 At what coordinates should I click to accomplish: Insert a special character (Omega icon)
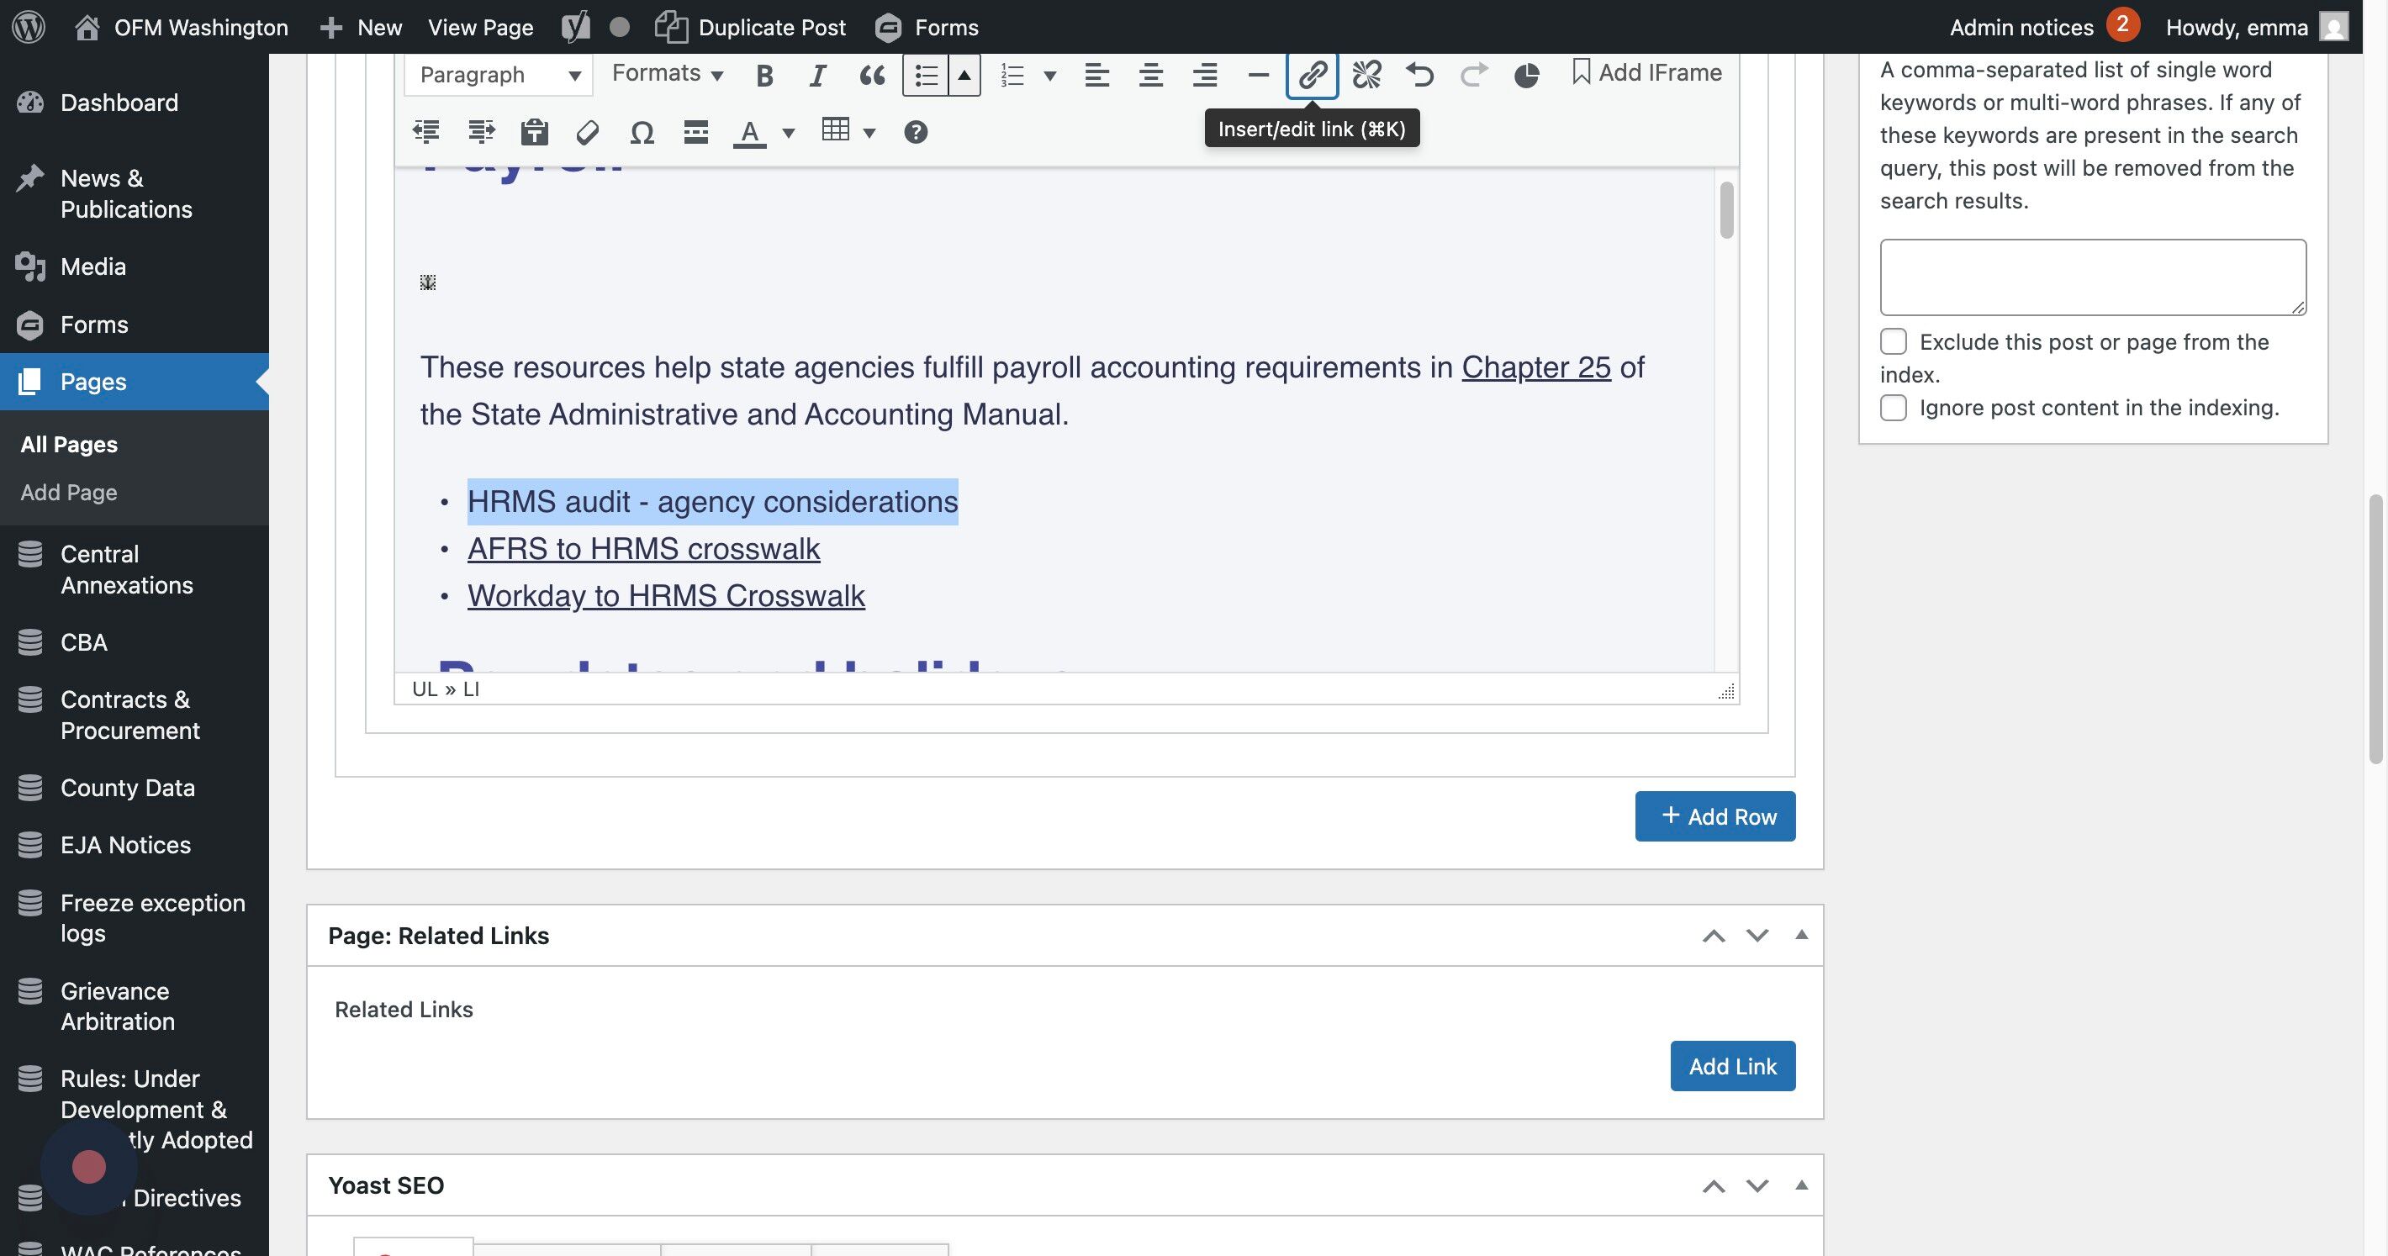coord(642,133)
